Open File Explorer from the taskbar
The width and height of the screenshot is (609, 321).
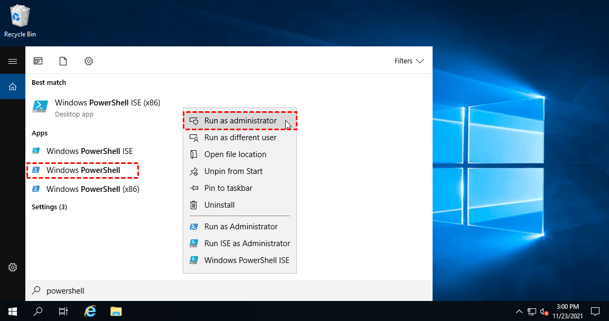click(x=116, y=311)
